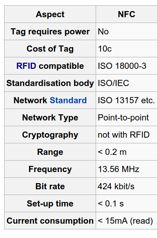Click the 424 kbit/s bit rate cell
The height and width of the screenshot is (238, 157).
click(126, 186)
